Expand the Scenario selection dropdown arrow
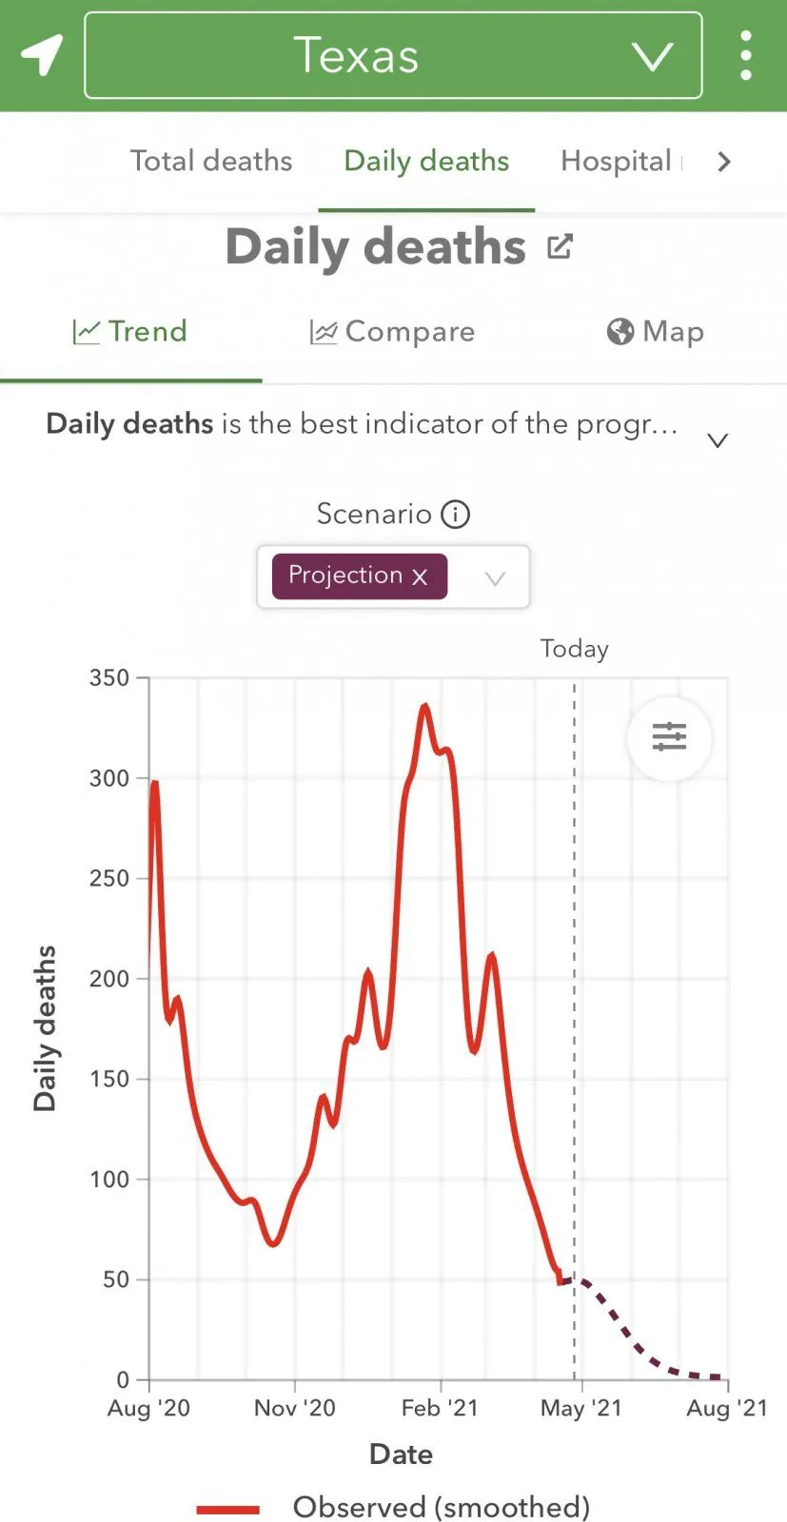Screen dimensions: 787x1522 point(495,577)
